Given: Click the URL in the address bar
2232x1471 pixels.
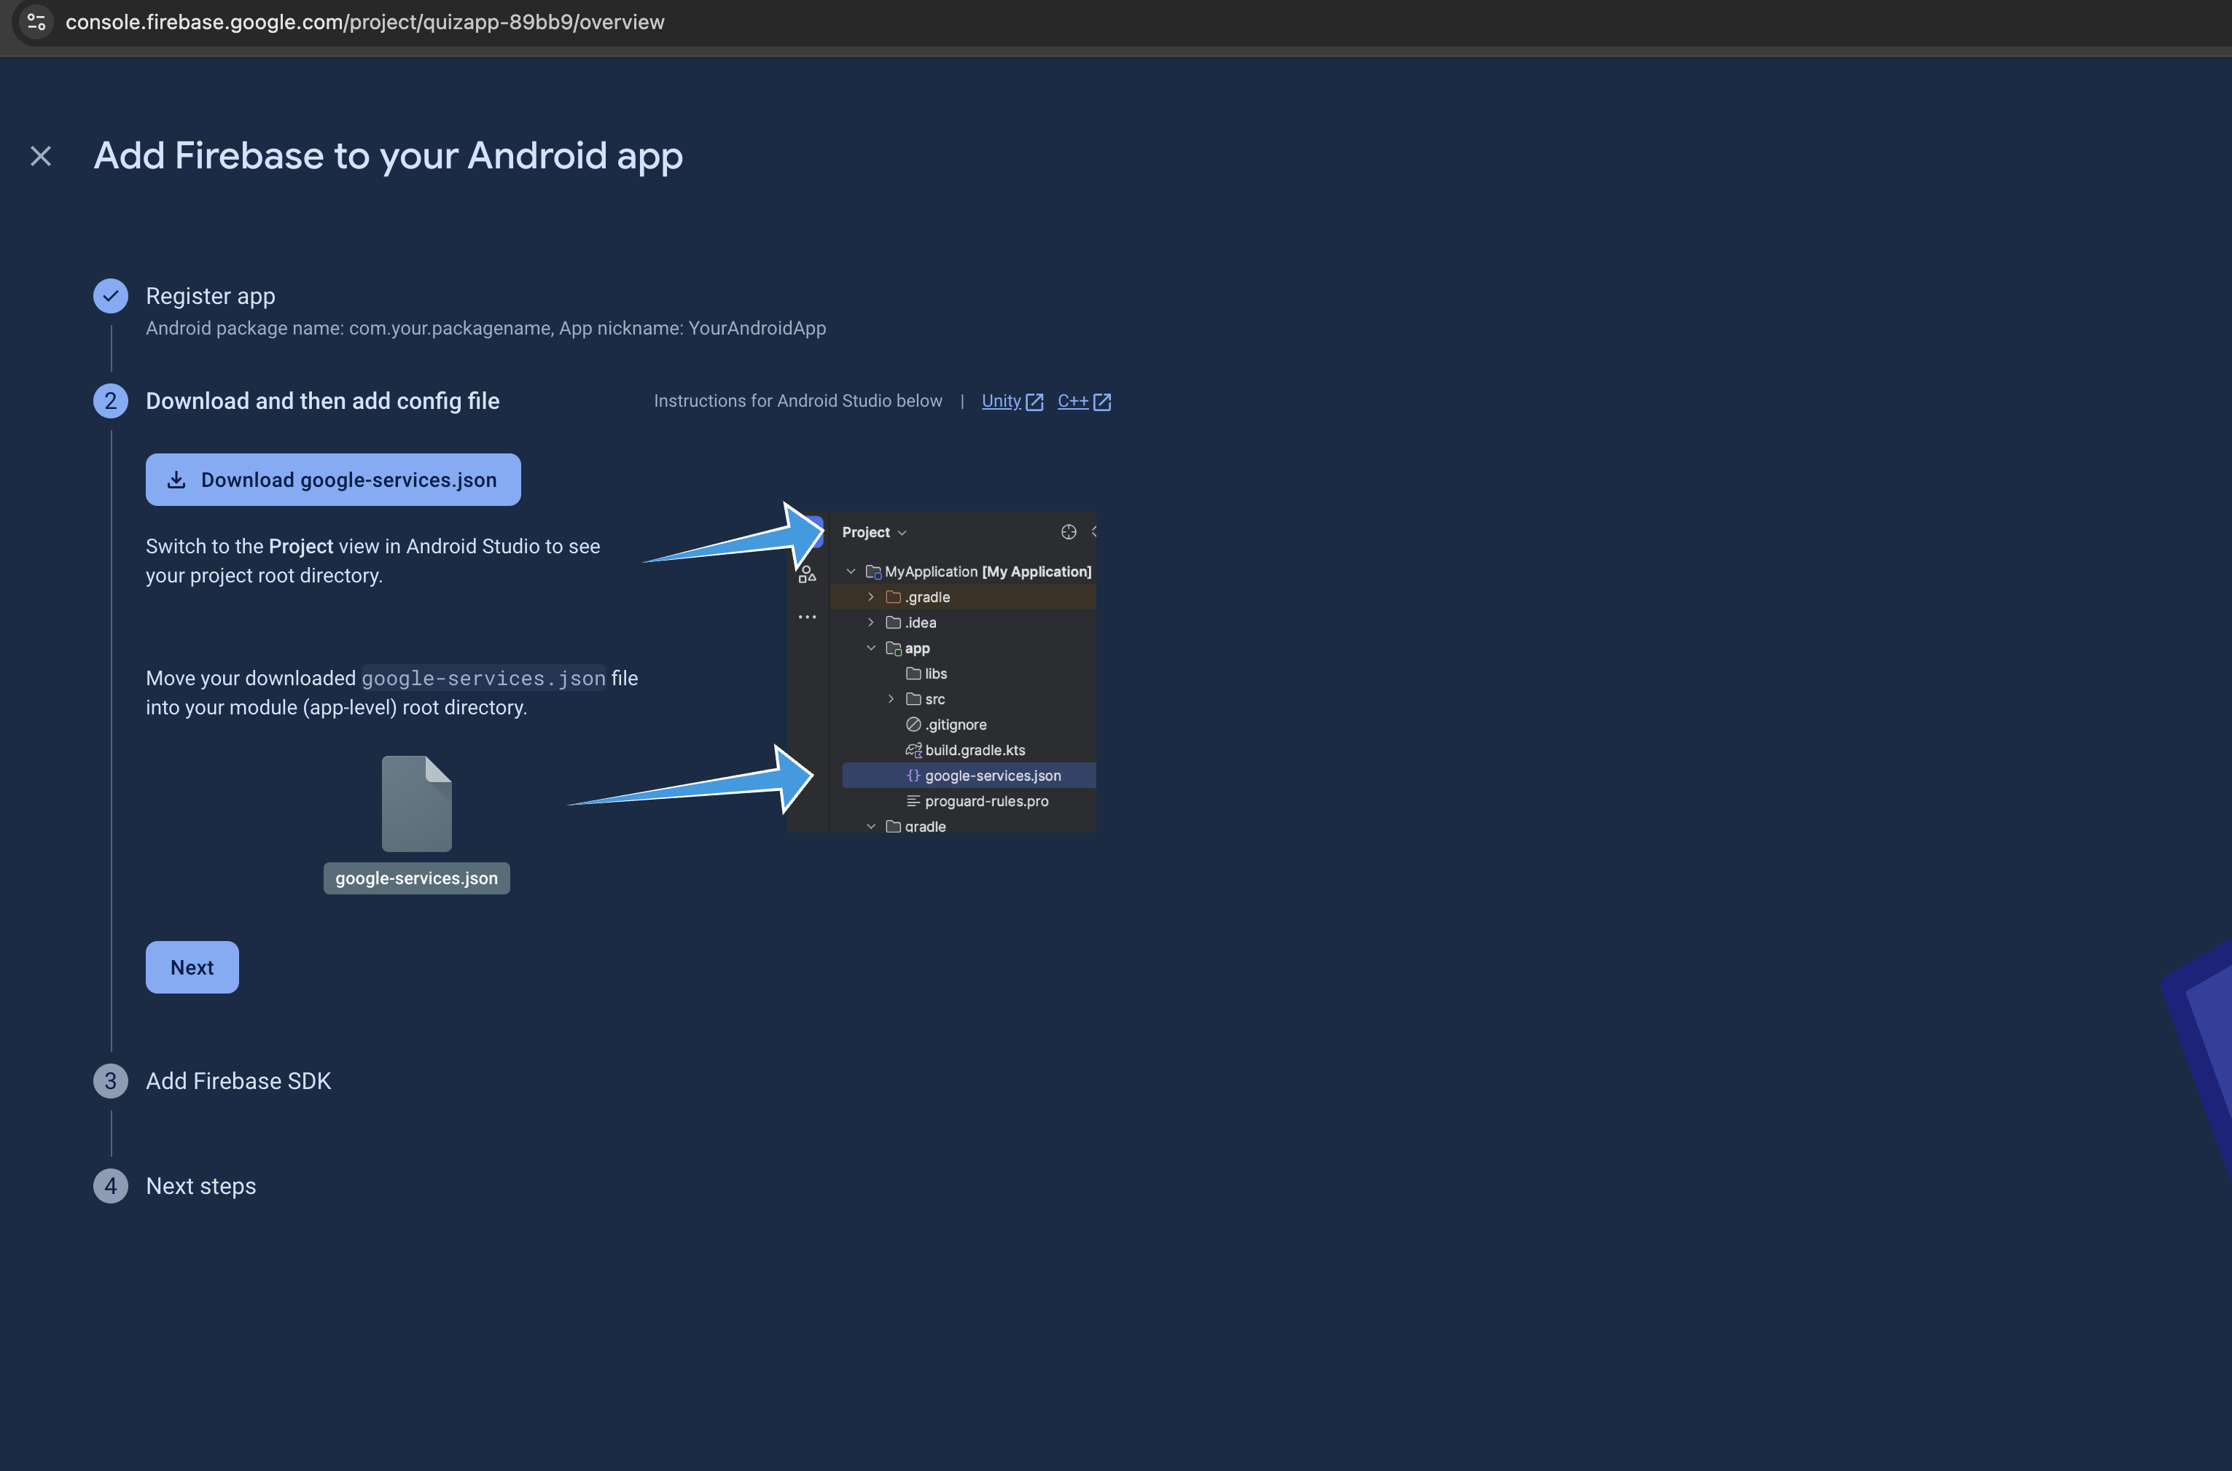Looking at the screenshot, I should pos(365,22).
